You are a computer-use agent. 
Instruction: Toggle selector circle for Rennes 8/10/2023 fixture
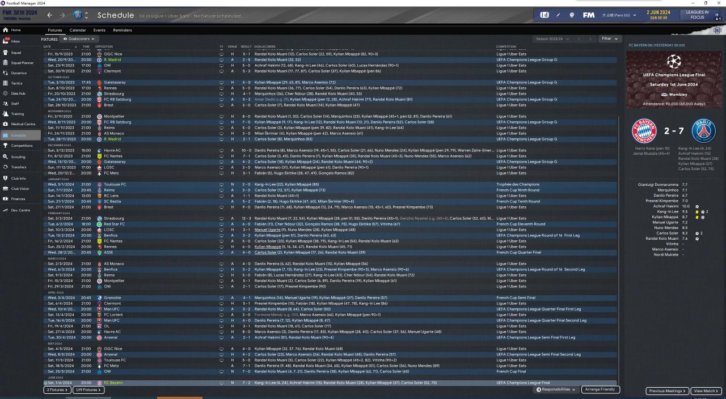click(44, 88)
